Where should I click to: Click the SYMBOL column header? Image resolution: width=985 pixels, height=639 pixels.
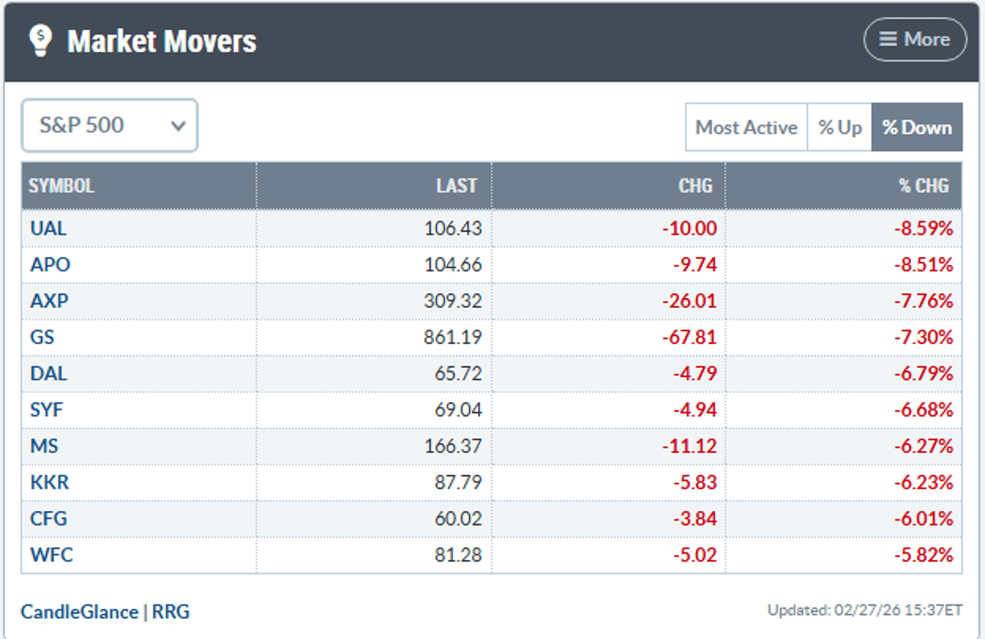tap(62, 186)
